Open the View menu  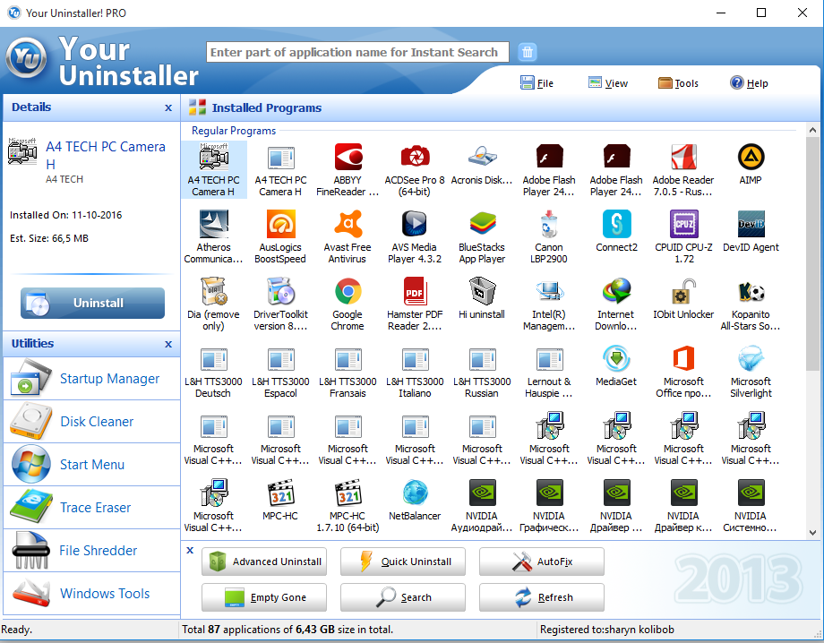608,83
